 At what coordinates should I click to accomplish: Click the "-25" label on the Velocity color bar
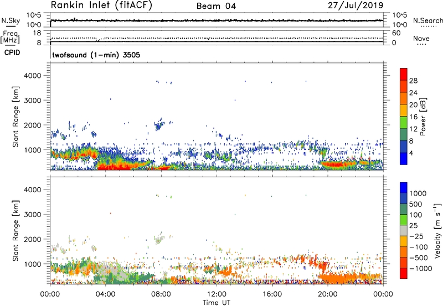pos(416,236)
